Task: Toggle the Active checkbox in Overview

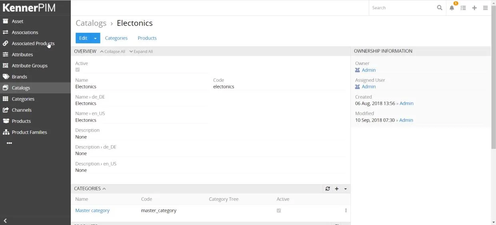Action: coord(78,70)
